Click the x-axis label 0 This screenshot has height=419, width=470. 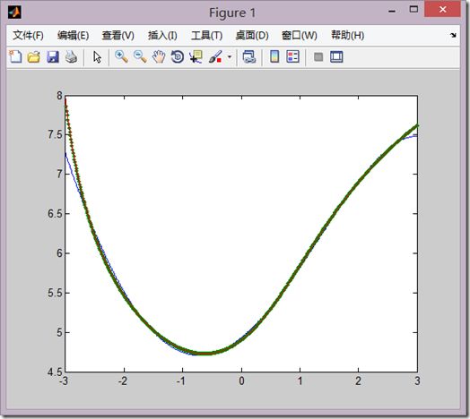(241, 381)
